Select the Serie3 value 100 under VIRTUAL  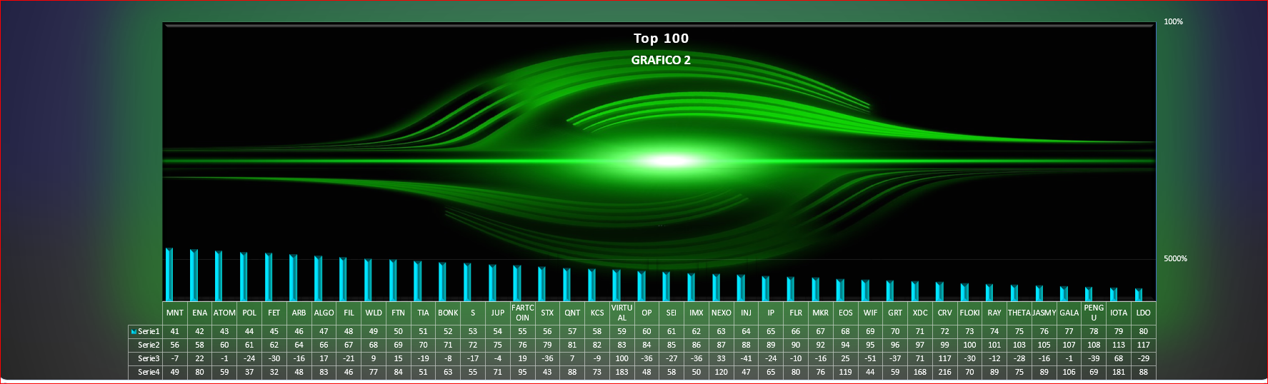point(621,359)
